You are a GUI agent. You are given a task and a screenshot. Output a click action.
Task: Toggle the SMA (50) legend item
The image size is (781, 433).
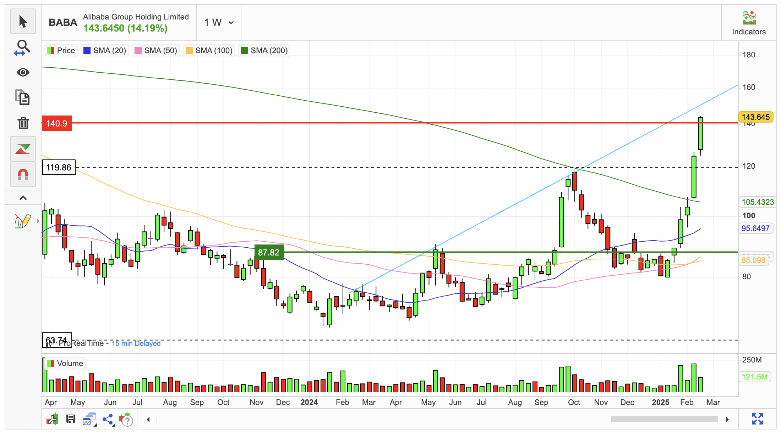pos(155,51)
